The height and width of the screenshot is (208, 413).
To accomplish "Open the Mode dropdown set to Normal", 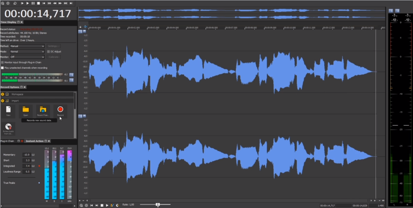I will tap(27, 51).
